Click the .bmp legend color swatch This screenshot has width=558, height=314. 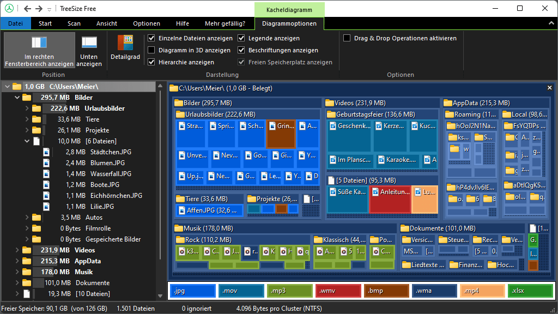click(386, 291)
